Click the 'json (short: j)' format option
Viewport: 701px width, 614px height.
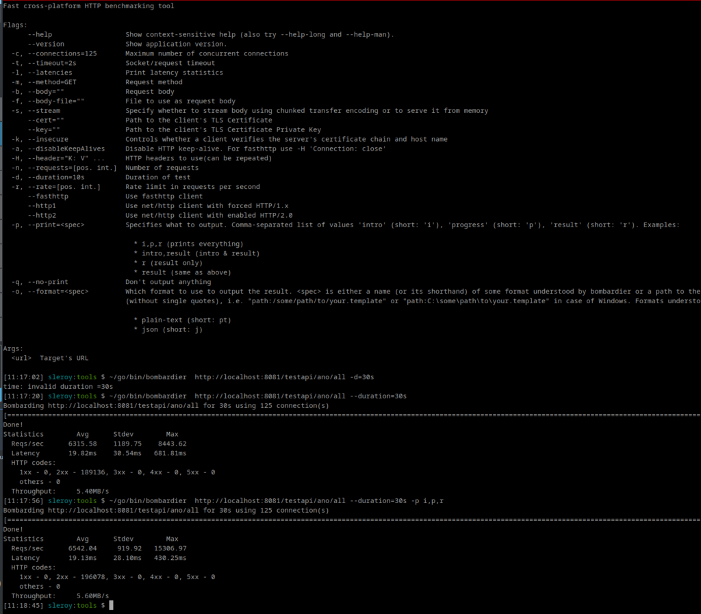(x=168, y=329)
